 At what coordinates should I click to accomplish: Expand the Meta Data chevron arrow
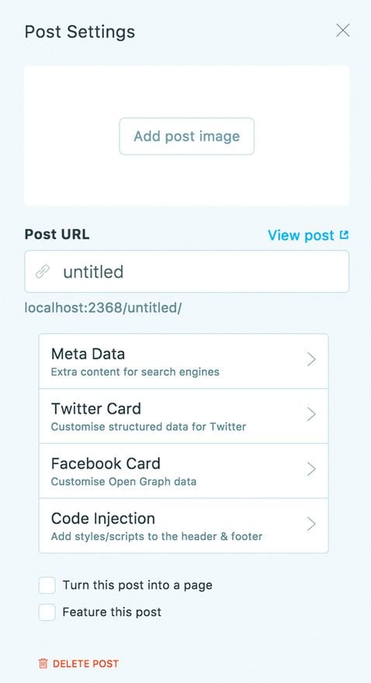tap(311, 359)
